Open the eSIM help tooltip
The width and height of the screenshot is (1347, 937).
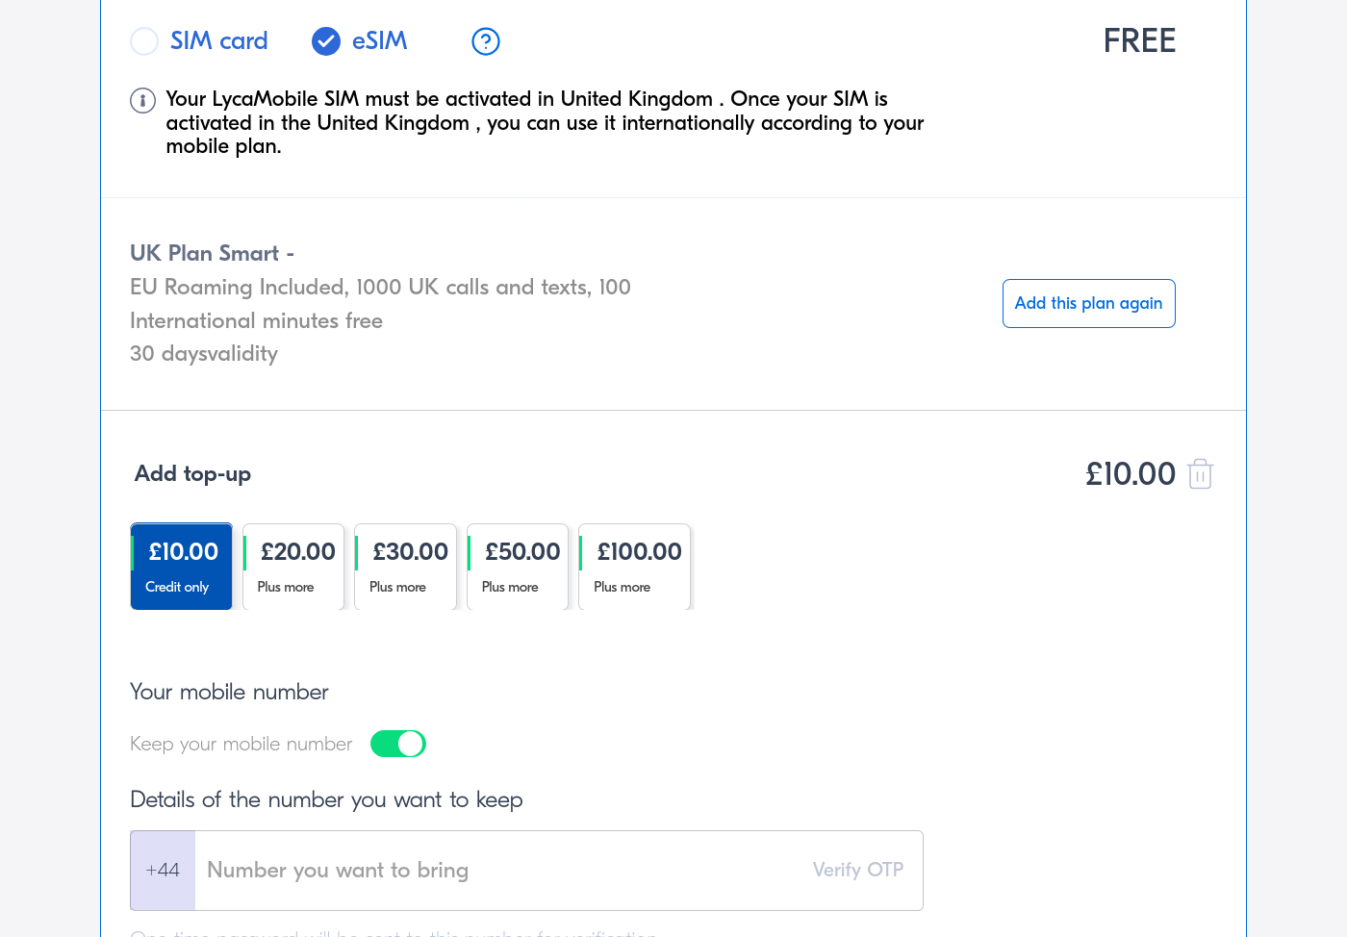[x=486, y=41]
